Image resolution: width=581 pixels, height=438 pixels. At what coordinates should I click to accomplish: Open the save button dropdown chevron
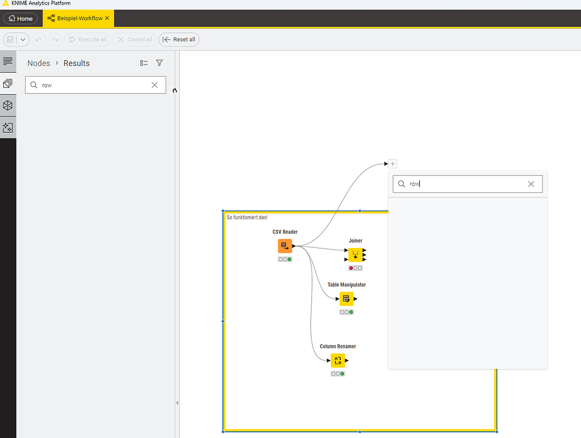click(23, 39)
